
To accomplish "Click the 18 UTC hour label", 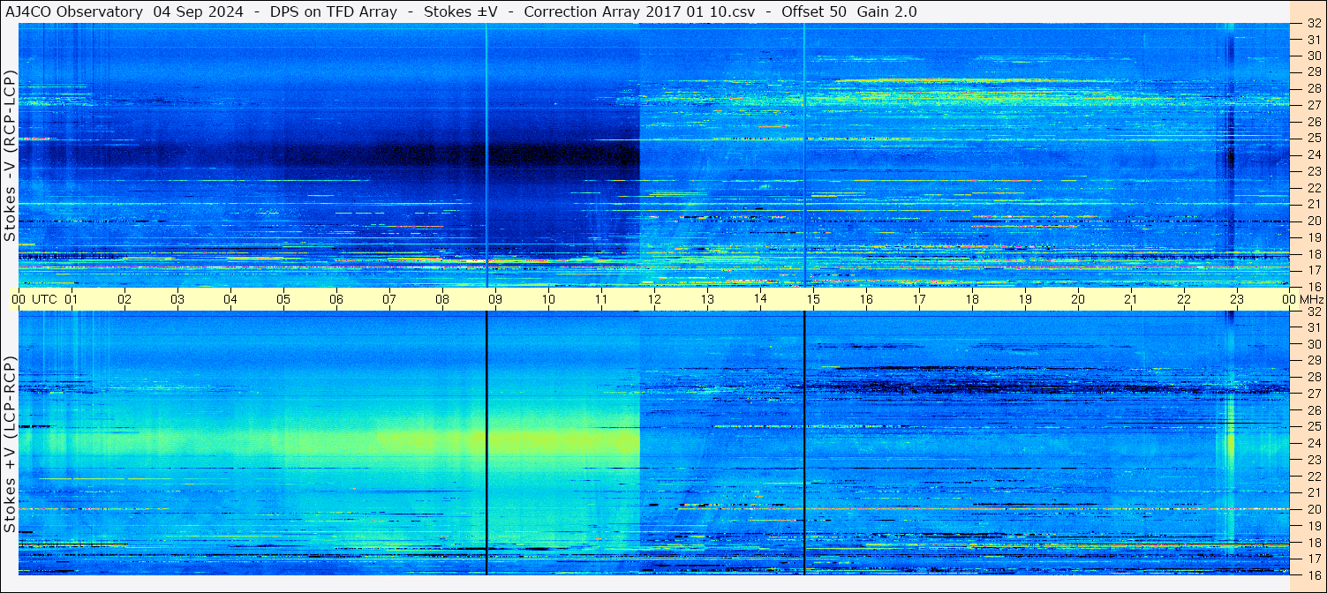I will (972, 299).
